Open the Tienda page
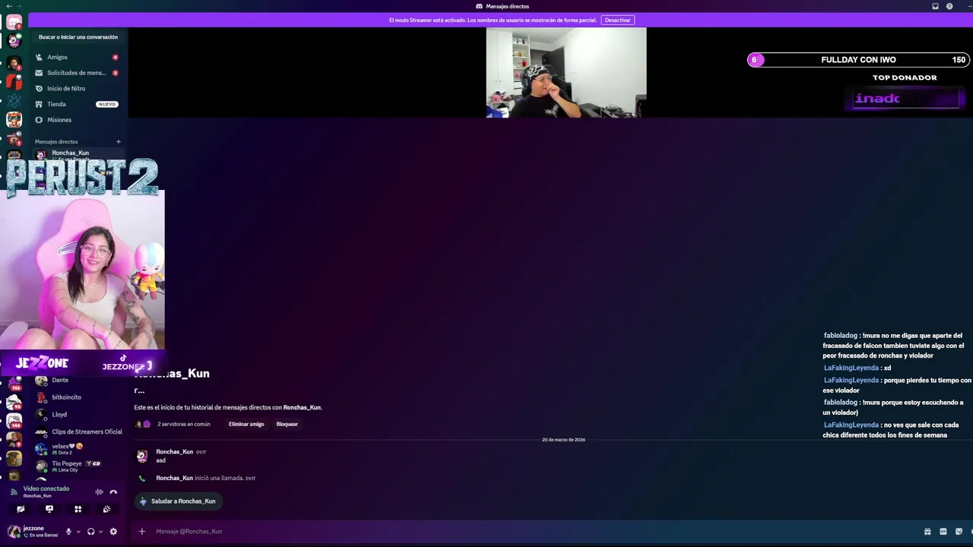 click(77, 104)
